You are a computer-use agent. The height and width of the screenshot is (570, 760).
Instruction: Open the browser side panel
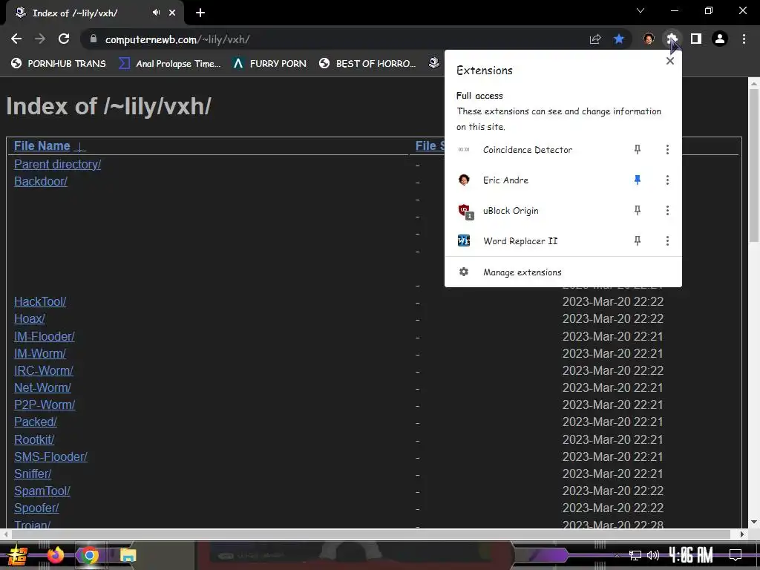696,39
